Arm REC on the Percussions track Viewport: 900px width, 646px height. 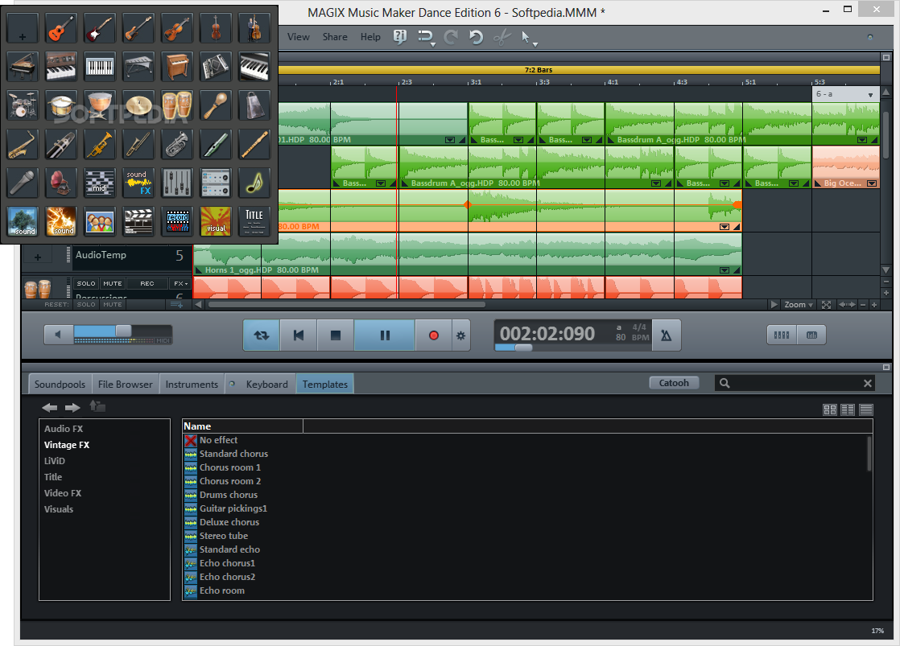point(147,283)
